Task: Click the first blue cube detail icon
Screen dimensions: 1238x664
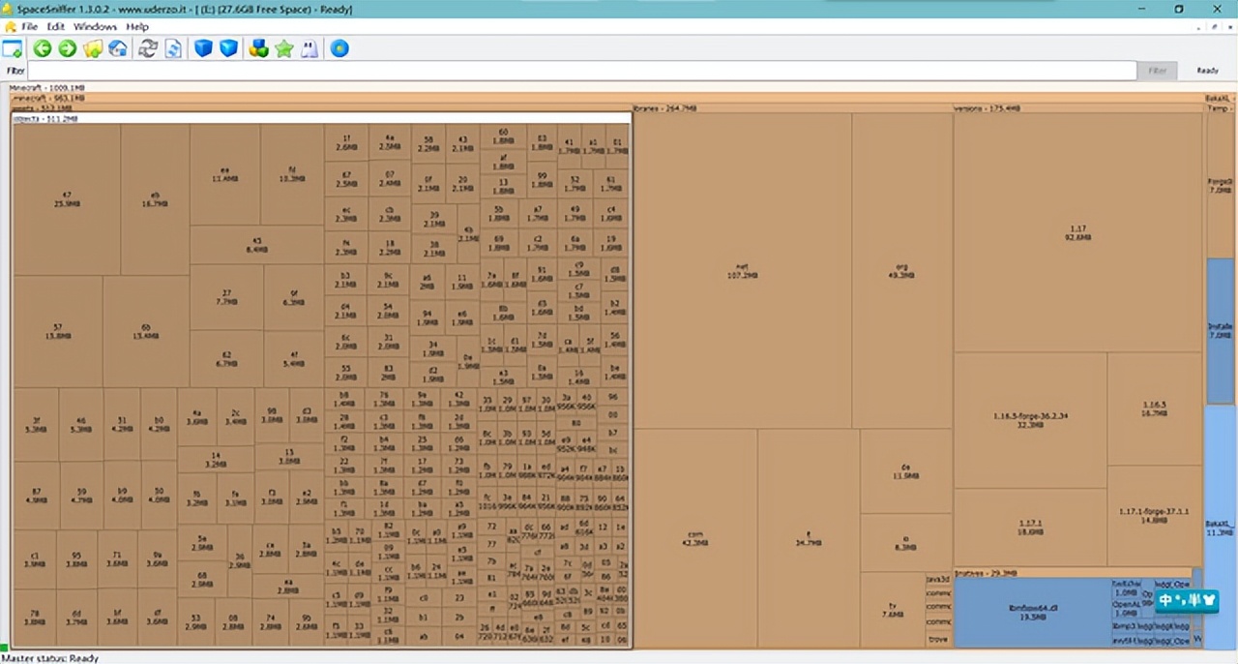Action: point(203,48)
